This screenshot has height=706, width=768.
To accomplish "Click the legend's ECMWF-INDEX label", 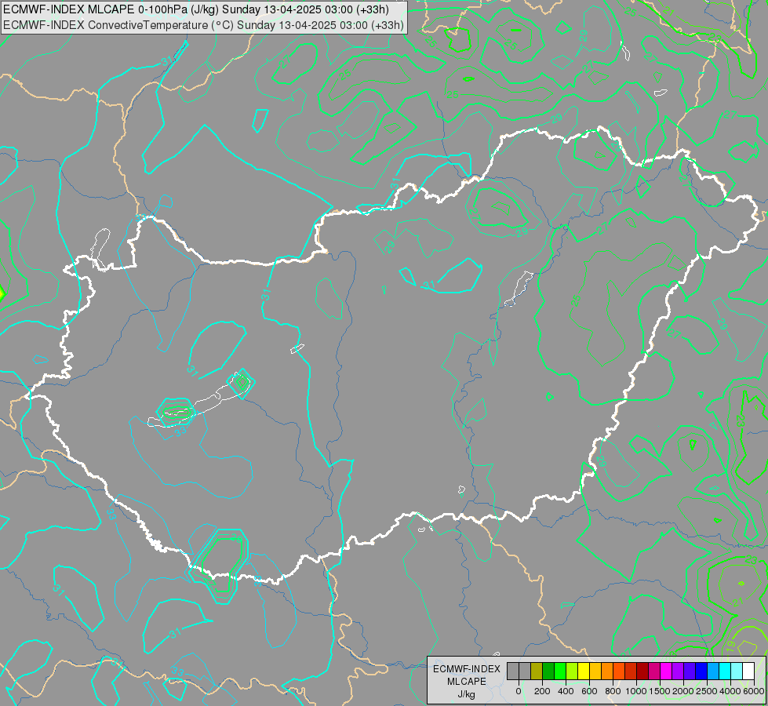I will (x=467, y=669).
